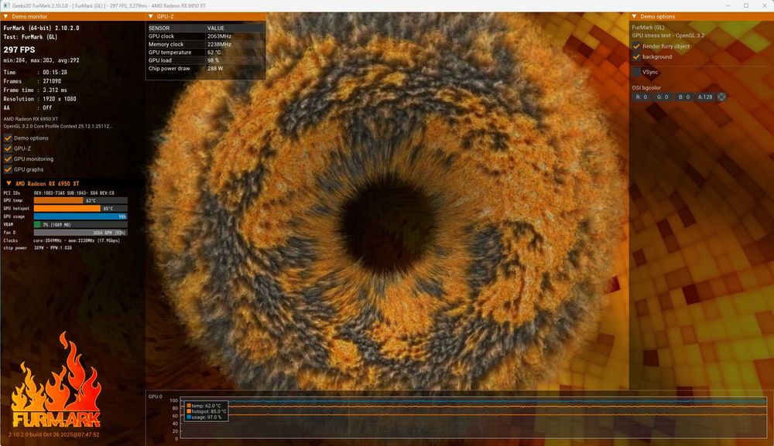Click the G: 0 color field
The height and width of the screenshot is (446, 774).
[x=663, y=97]
